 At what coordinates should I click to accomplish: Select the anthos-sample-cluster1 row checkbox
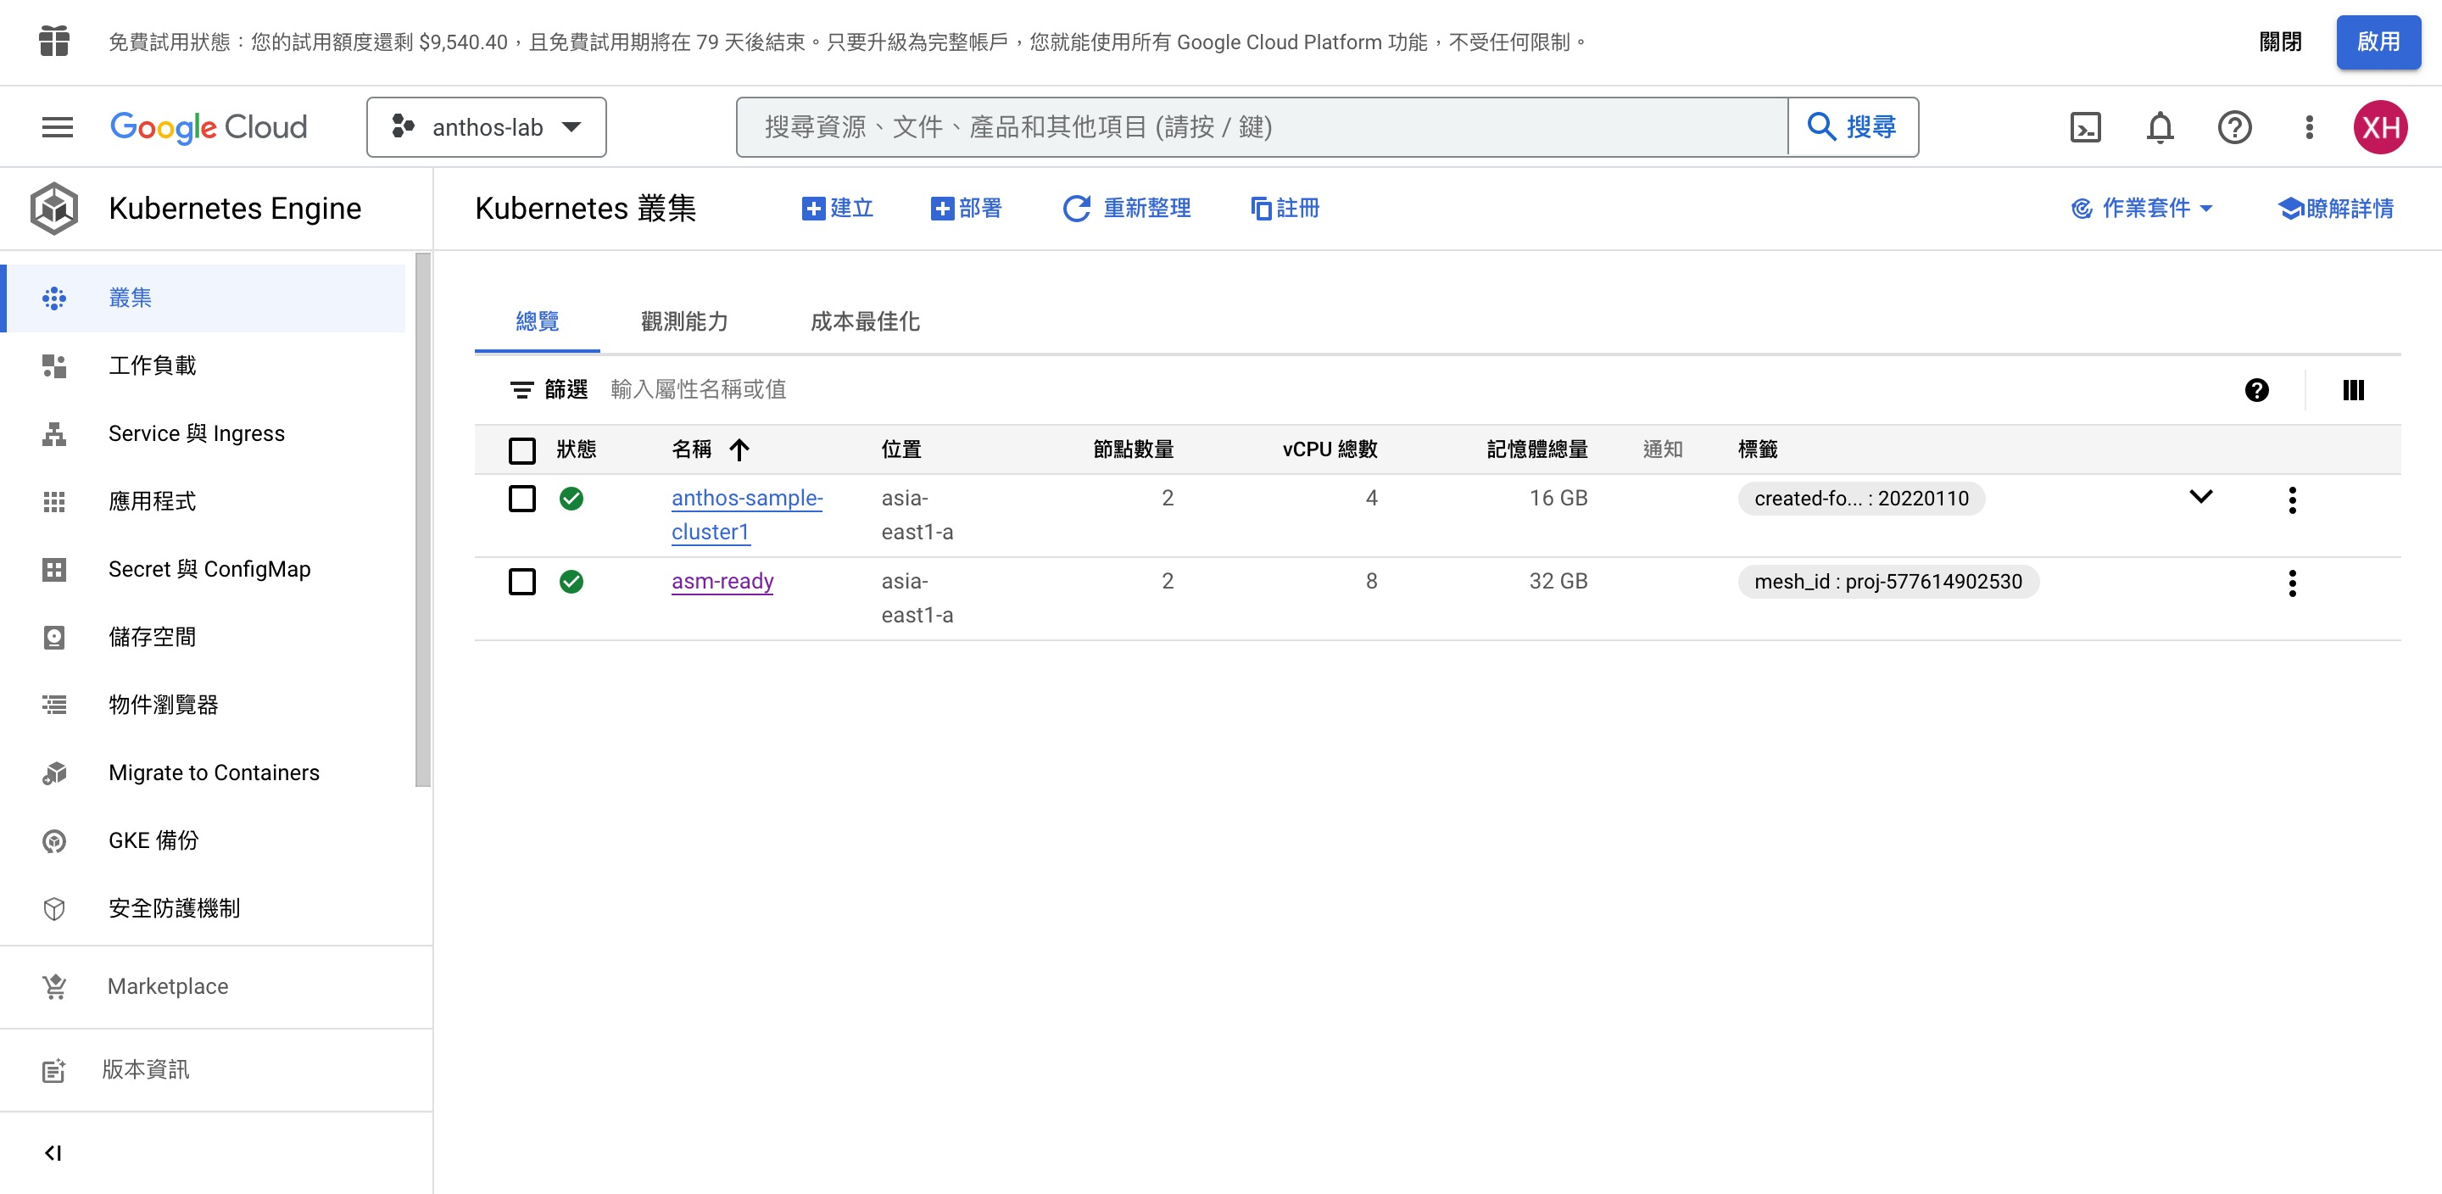(521, 498)
